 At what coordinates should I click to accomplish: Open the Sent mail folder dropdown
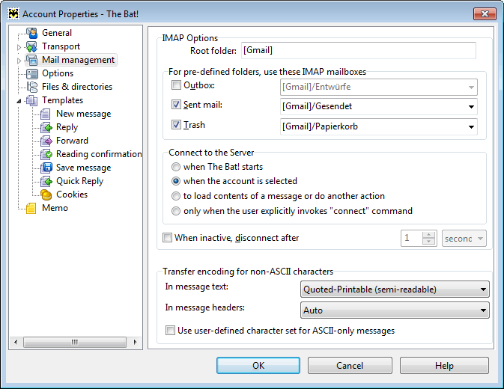coord(379,106)
